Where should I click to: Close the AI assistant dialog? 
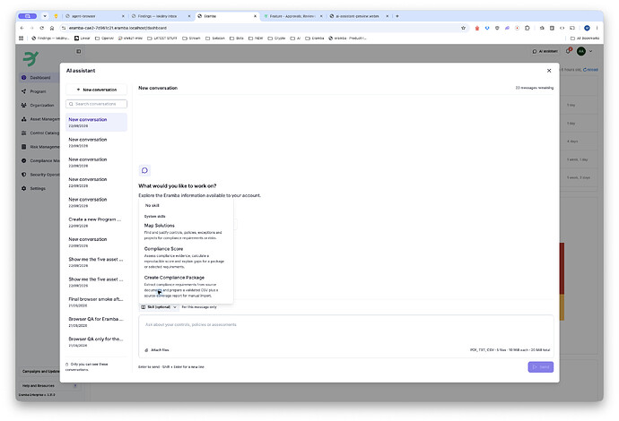tap(549, 71)
